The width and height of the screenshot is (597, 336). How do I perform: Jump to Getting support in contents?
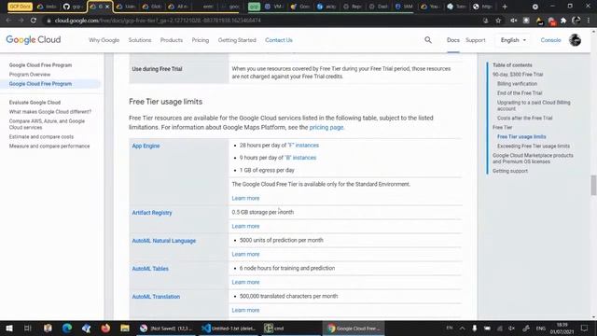pyautogui.click(x=510, y=171)
